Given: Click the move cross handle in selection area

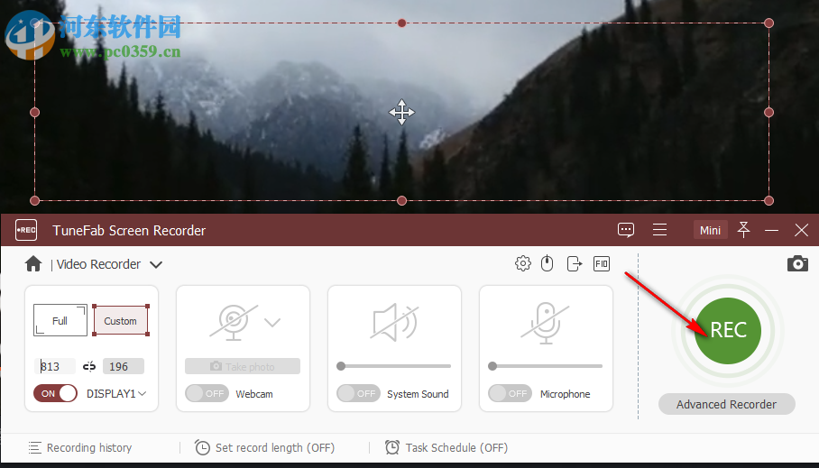Looking at the screenshot, I should pos(401,113).
